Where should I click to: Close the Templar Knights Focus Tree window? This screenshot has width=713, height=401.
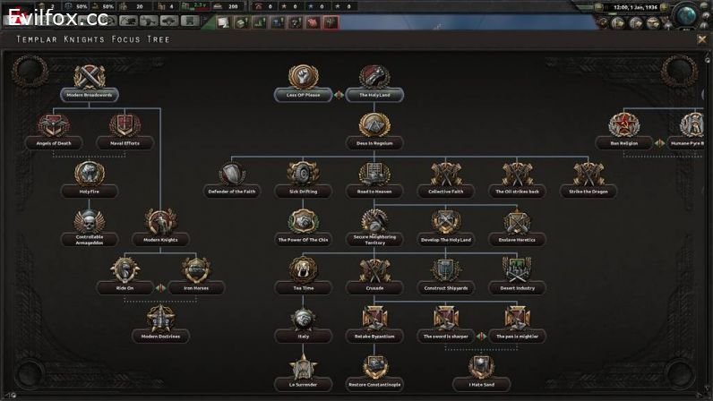(x=702, y=39)
